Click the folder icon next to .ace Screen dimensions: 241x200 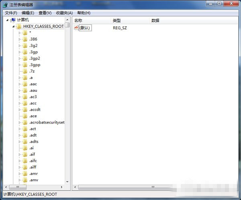pos(25,116)
